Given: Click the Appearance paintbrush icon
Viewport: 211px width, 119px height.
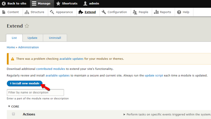Looking at the screenshot, I should [52, 12].
